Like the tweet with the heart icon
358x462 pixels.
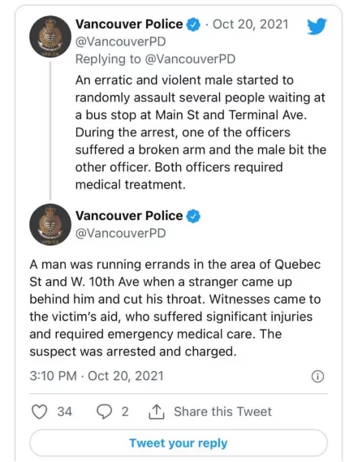click(40, 412)
